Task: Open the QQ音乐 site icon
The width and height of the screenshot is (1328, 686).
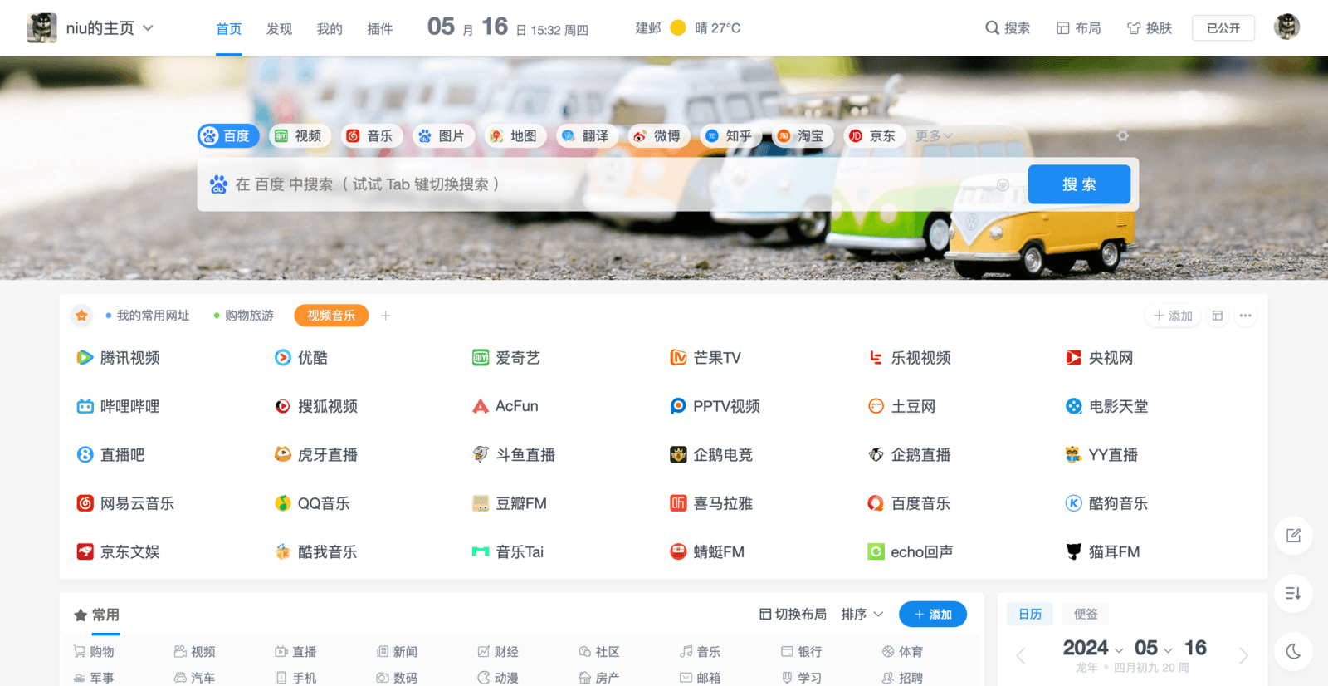Action: click(283, 503)
